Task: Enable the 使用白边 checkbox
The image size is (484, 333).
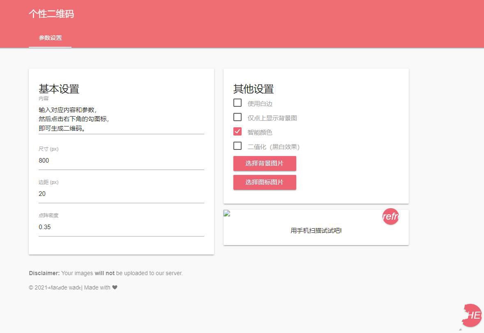Action: coord(237,103)
